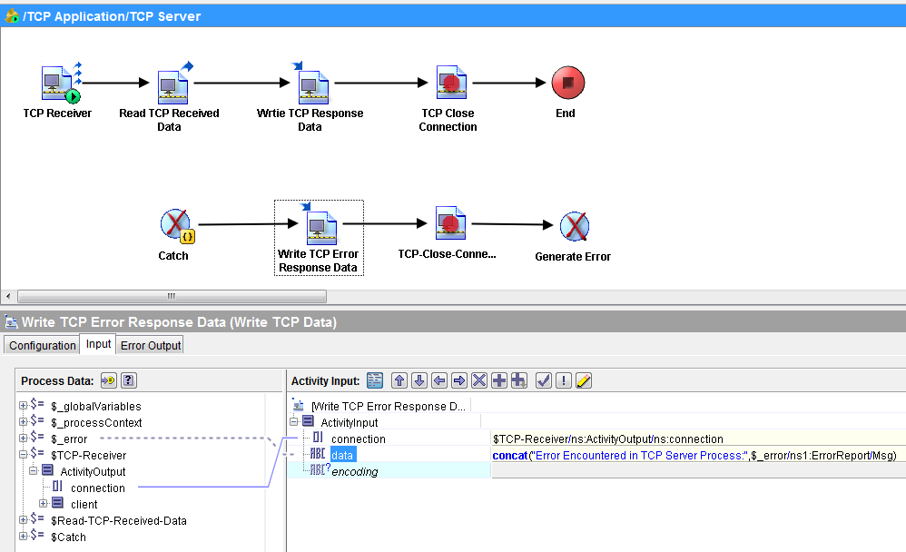Select the connection item under $TCP-Receiver
906x552 pixels.
point(98,488)
